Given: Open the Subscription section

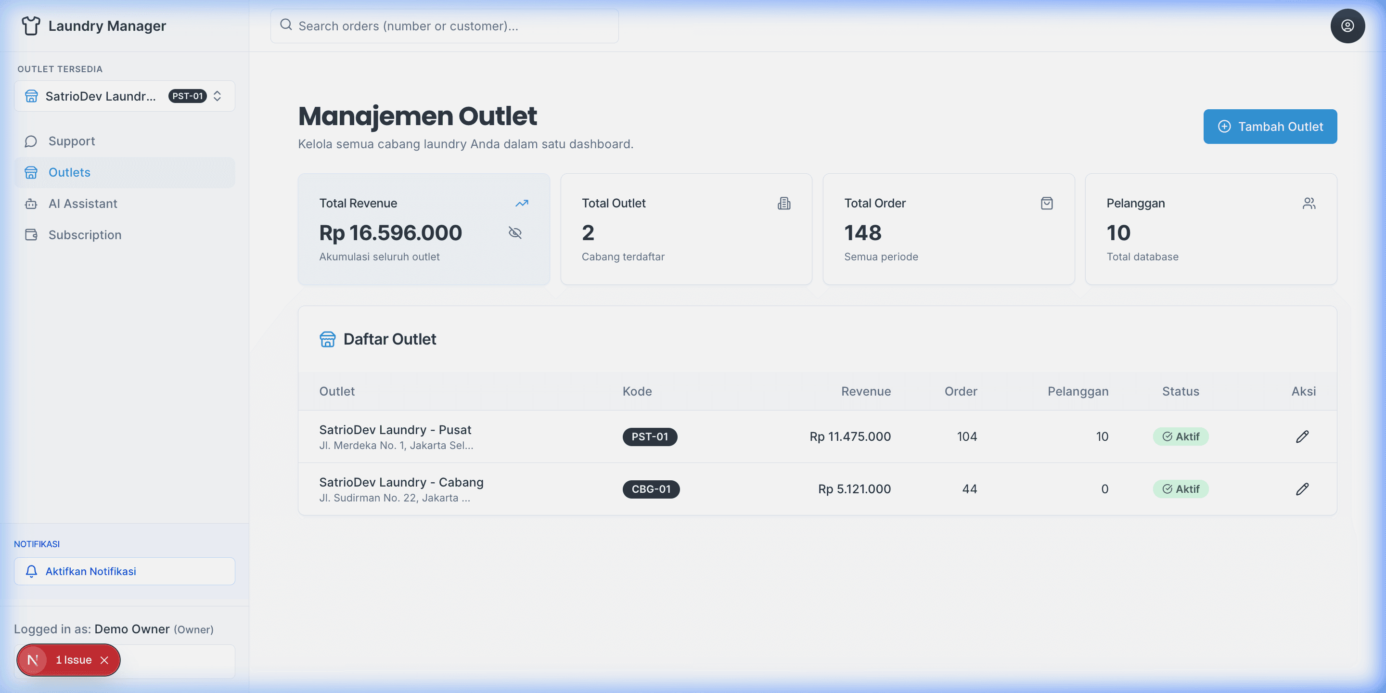Looking at the screenshot, I should [85, 234].
